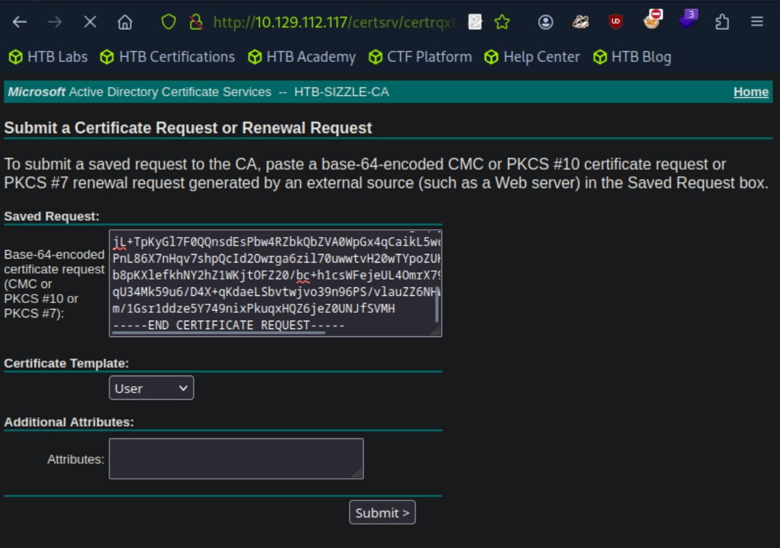Screen dimensions: 780x548
Task: Click the white page icon in the address bar
Action: 475,22
